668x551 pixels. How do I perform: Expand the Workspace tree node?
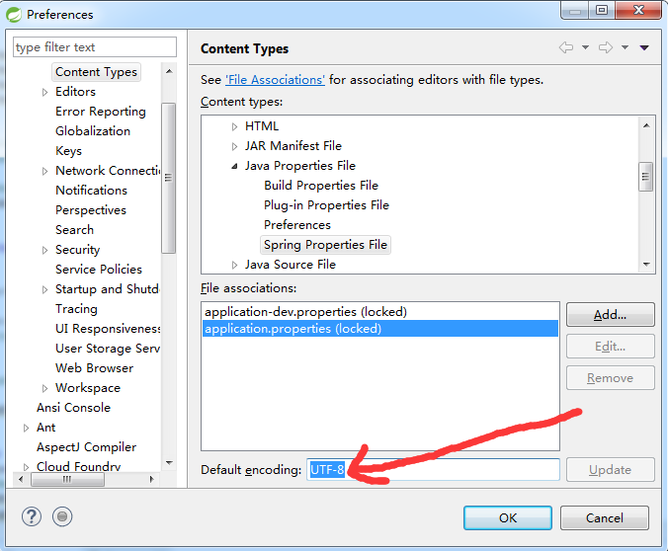click(44, 388)
